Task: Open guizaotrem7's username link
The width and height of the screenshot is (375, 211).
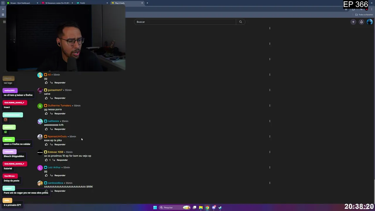Action: (55, 90)
